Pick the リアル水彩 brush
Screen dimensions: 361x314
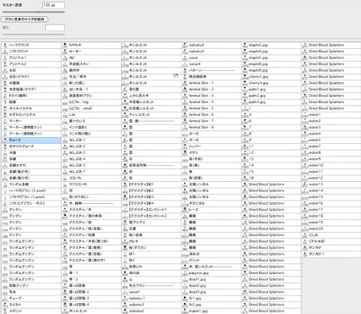[x=331, y=241]
